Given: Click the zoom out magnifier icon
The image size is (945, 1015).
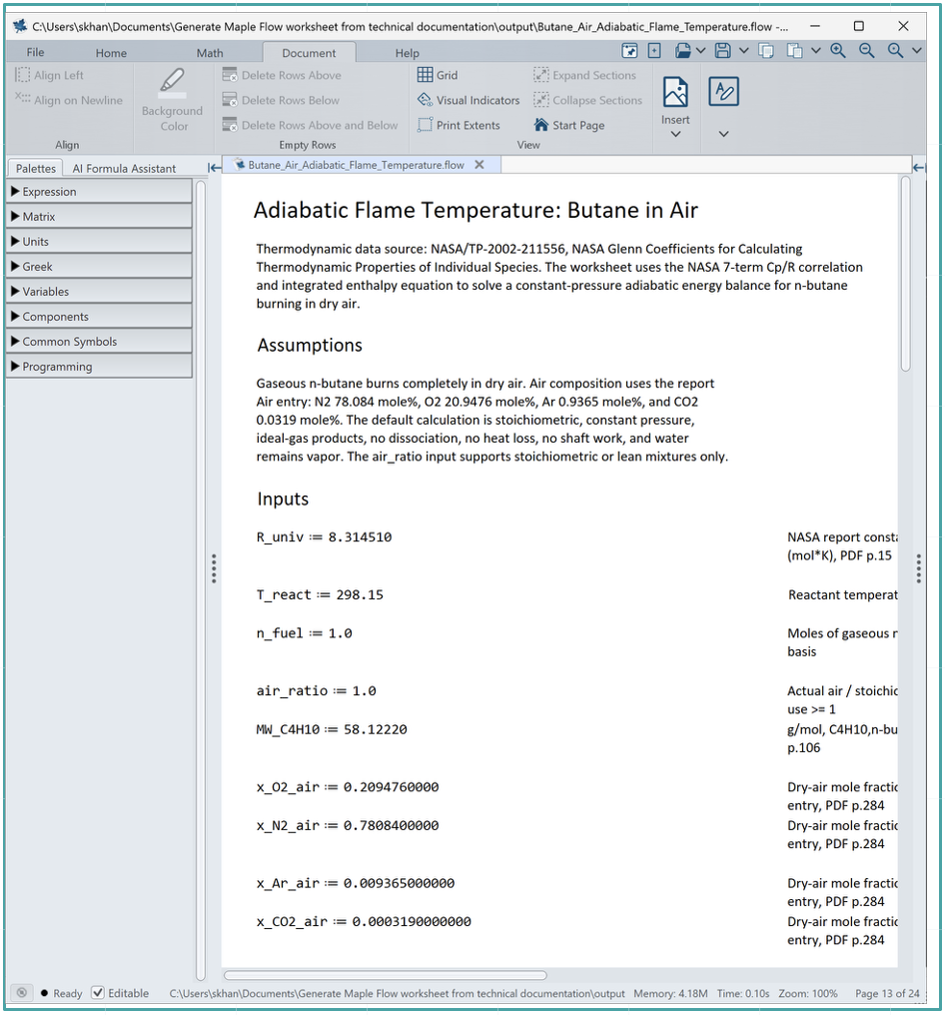Looking at the screenshot, I should 867,51.
